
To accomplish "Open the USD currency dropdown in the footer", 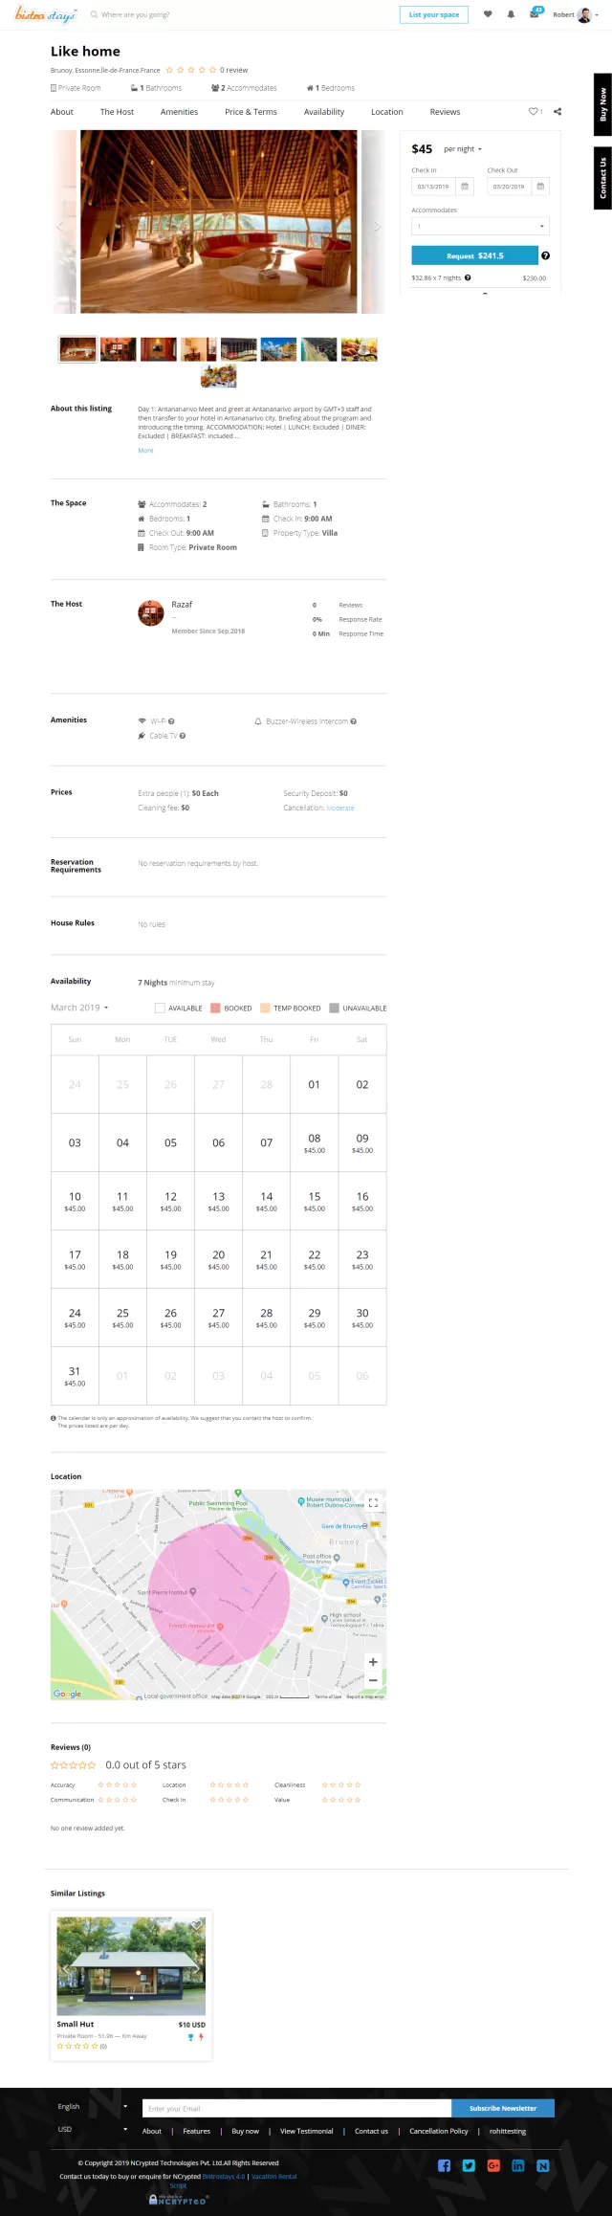I will pos(92,2129).
